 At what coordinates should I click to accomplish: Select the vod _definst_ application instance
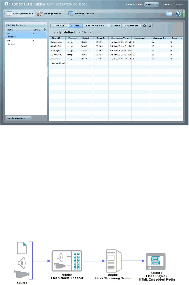26,35
